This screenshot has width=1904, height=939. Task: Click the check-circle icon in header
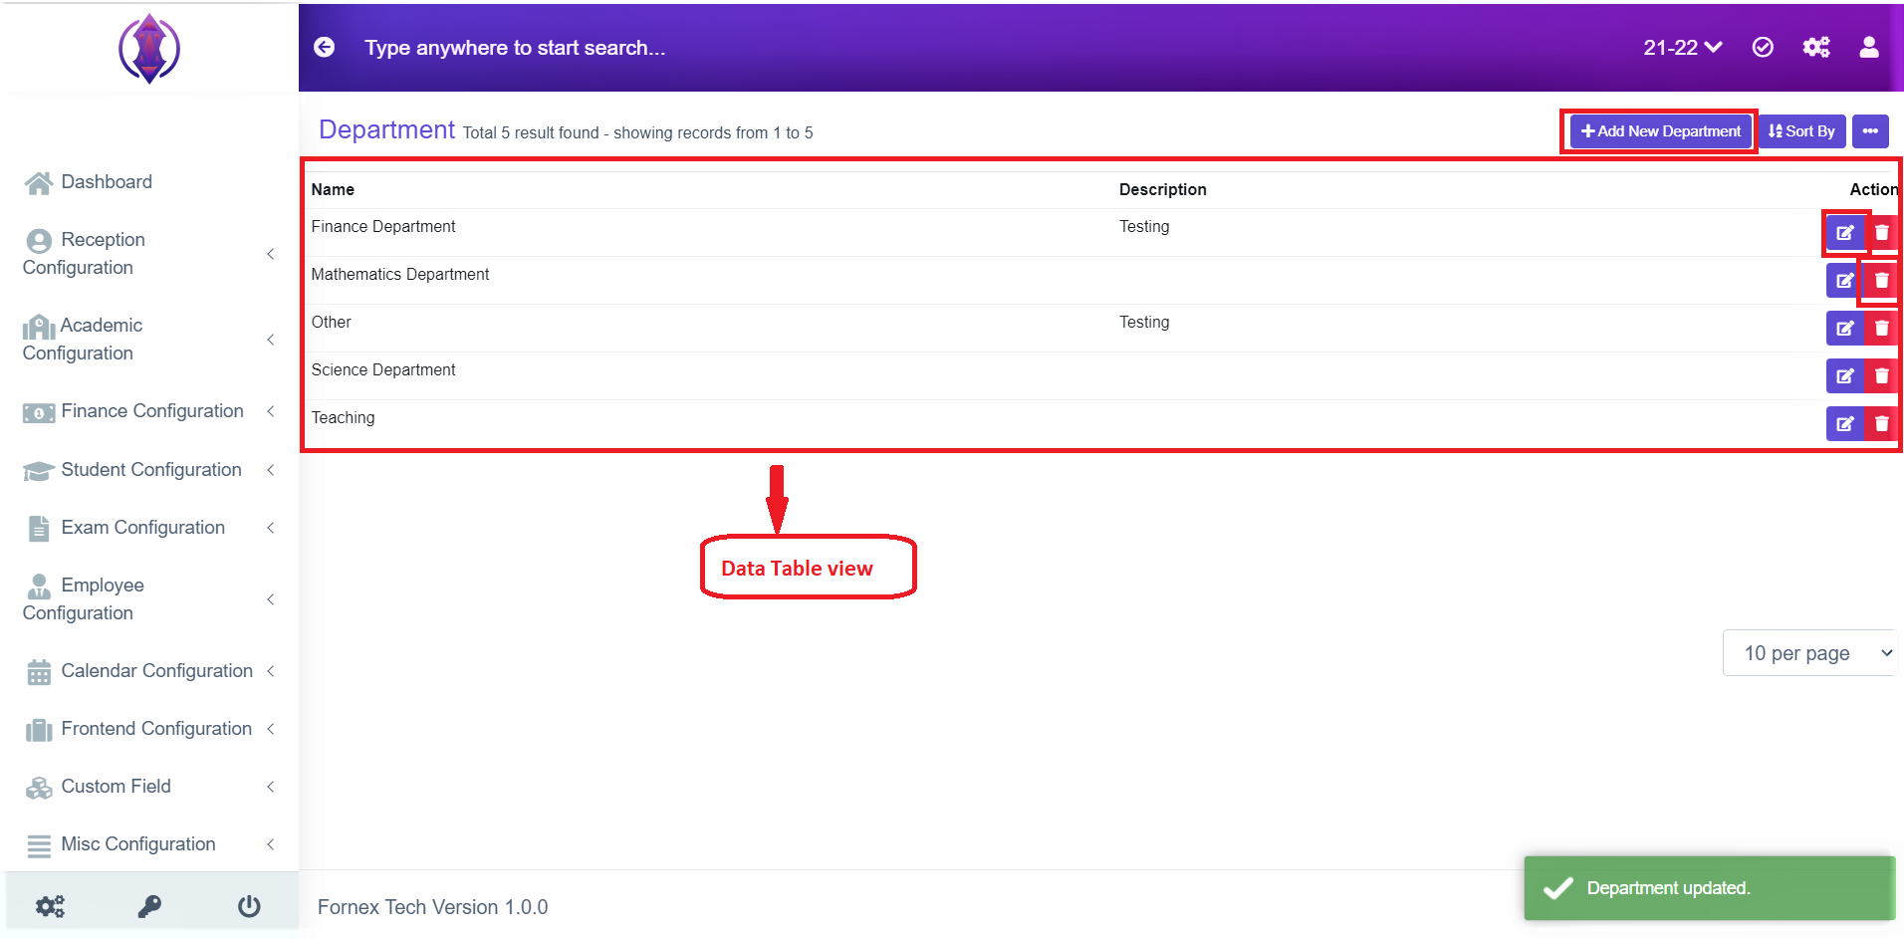(1763, 47)
